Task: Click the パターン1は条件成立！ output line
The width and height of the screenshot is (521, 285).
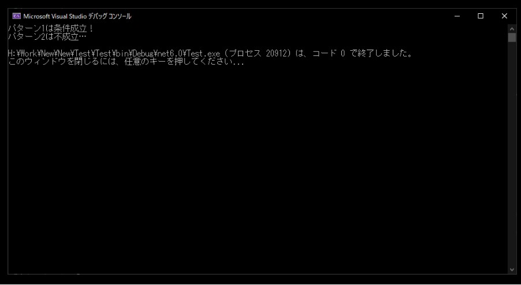Action: (x=51, y=28)
